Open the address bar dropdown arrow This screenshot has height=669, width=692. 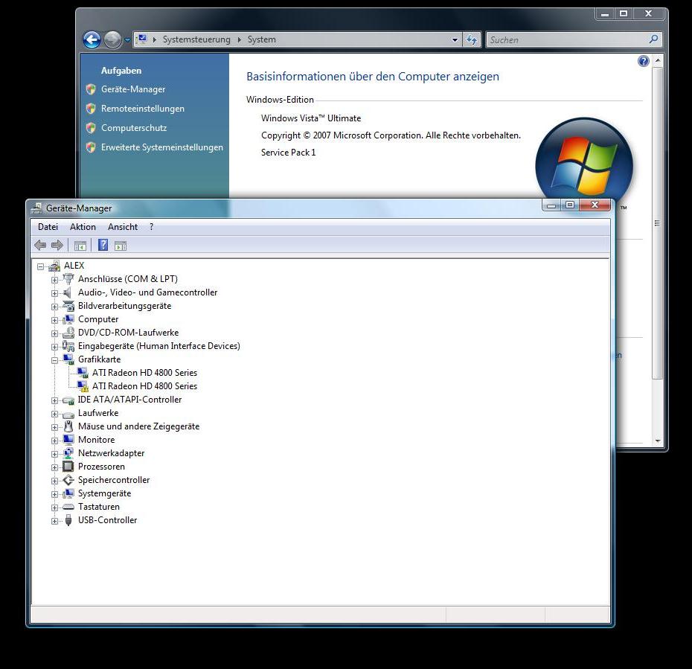455,39
